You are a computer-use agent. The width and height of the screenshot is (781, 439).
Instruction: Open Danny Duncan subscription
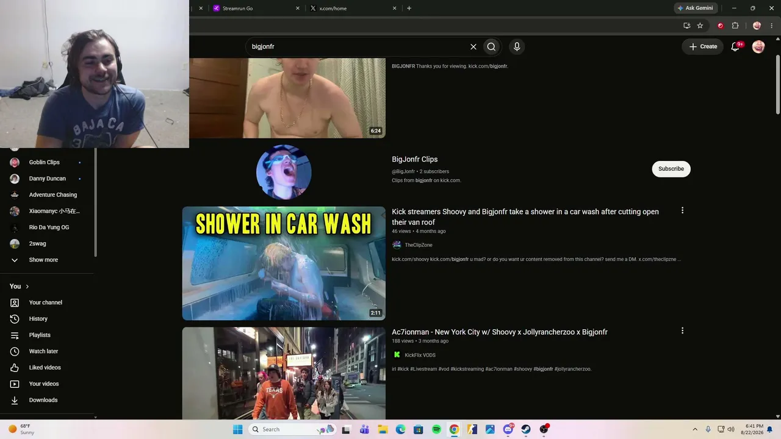tap(48, 179)
